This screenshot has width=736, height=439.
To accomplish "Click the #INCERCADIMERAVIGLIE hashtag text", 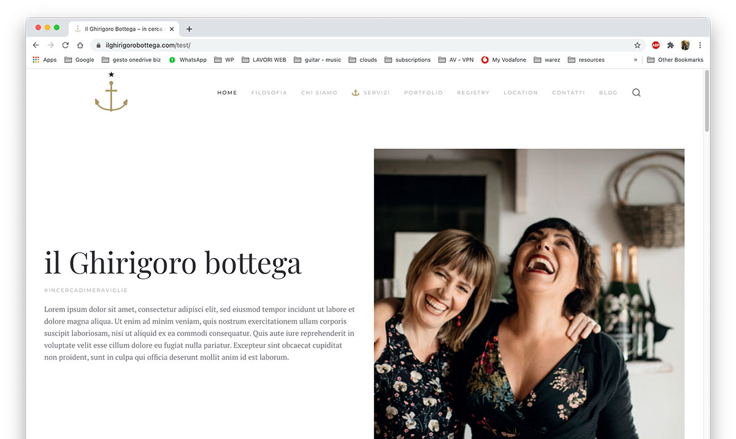I will pos(86,291).
